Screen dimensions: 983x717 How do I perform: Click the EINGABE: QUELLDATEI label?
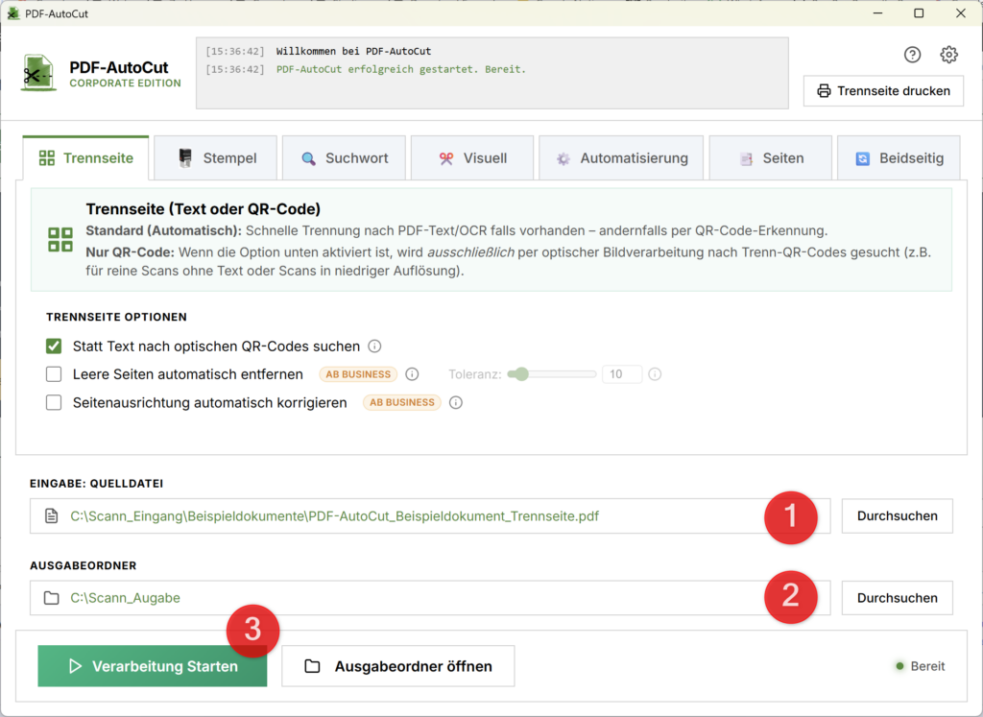(97, 484)
